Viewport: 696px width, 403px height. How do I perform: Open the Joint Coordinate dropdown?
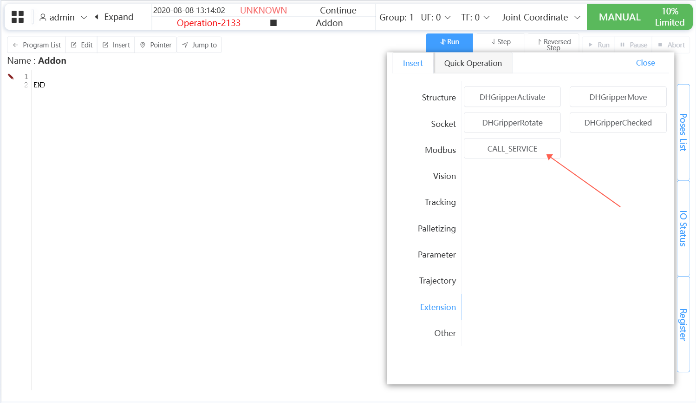click(x=541, y=17)
